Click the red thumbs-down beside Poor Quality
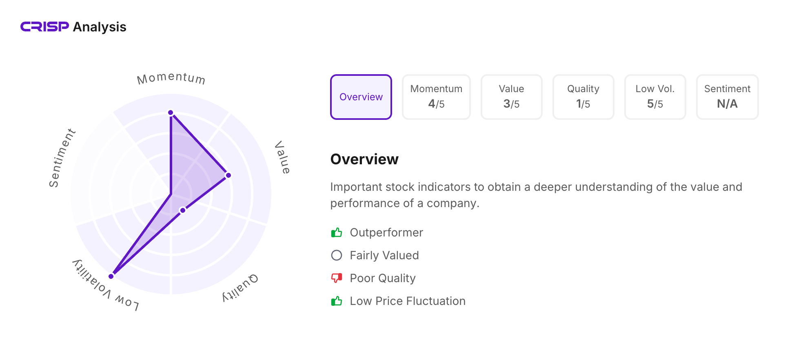794x340 pixels. coord(337,278)
